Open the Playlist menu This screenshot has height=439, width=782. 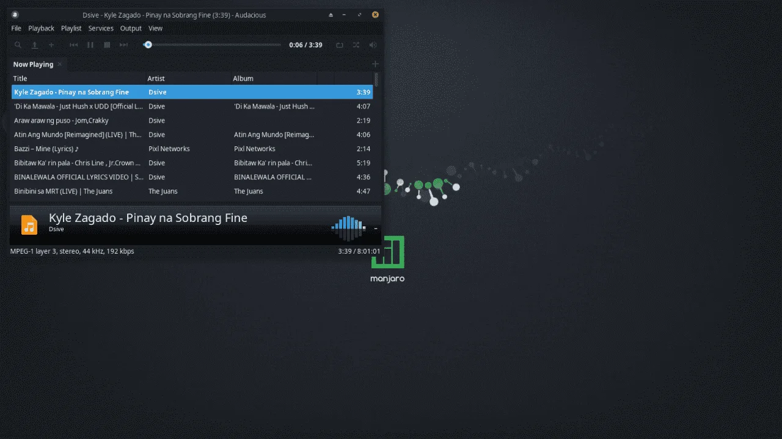(x=71, y=28)
